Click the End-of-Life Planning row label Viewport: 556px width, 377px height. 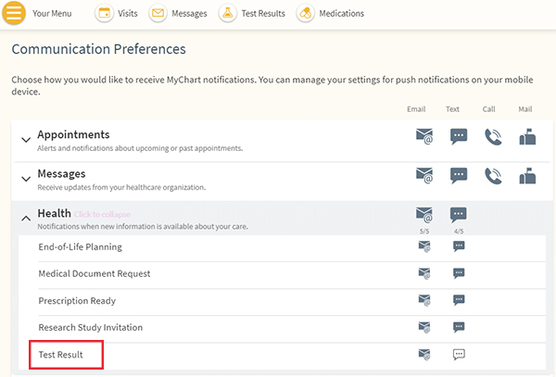[80, 247]
